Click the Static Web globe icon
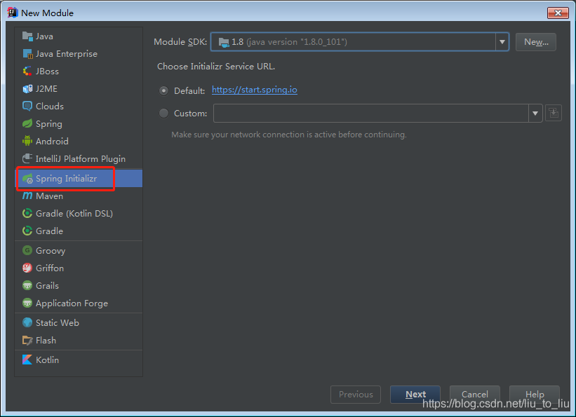Screen dimensions: 576x417 tap(27, 322)
